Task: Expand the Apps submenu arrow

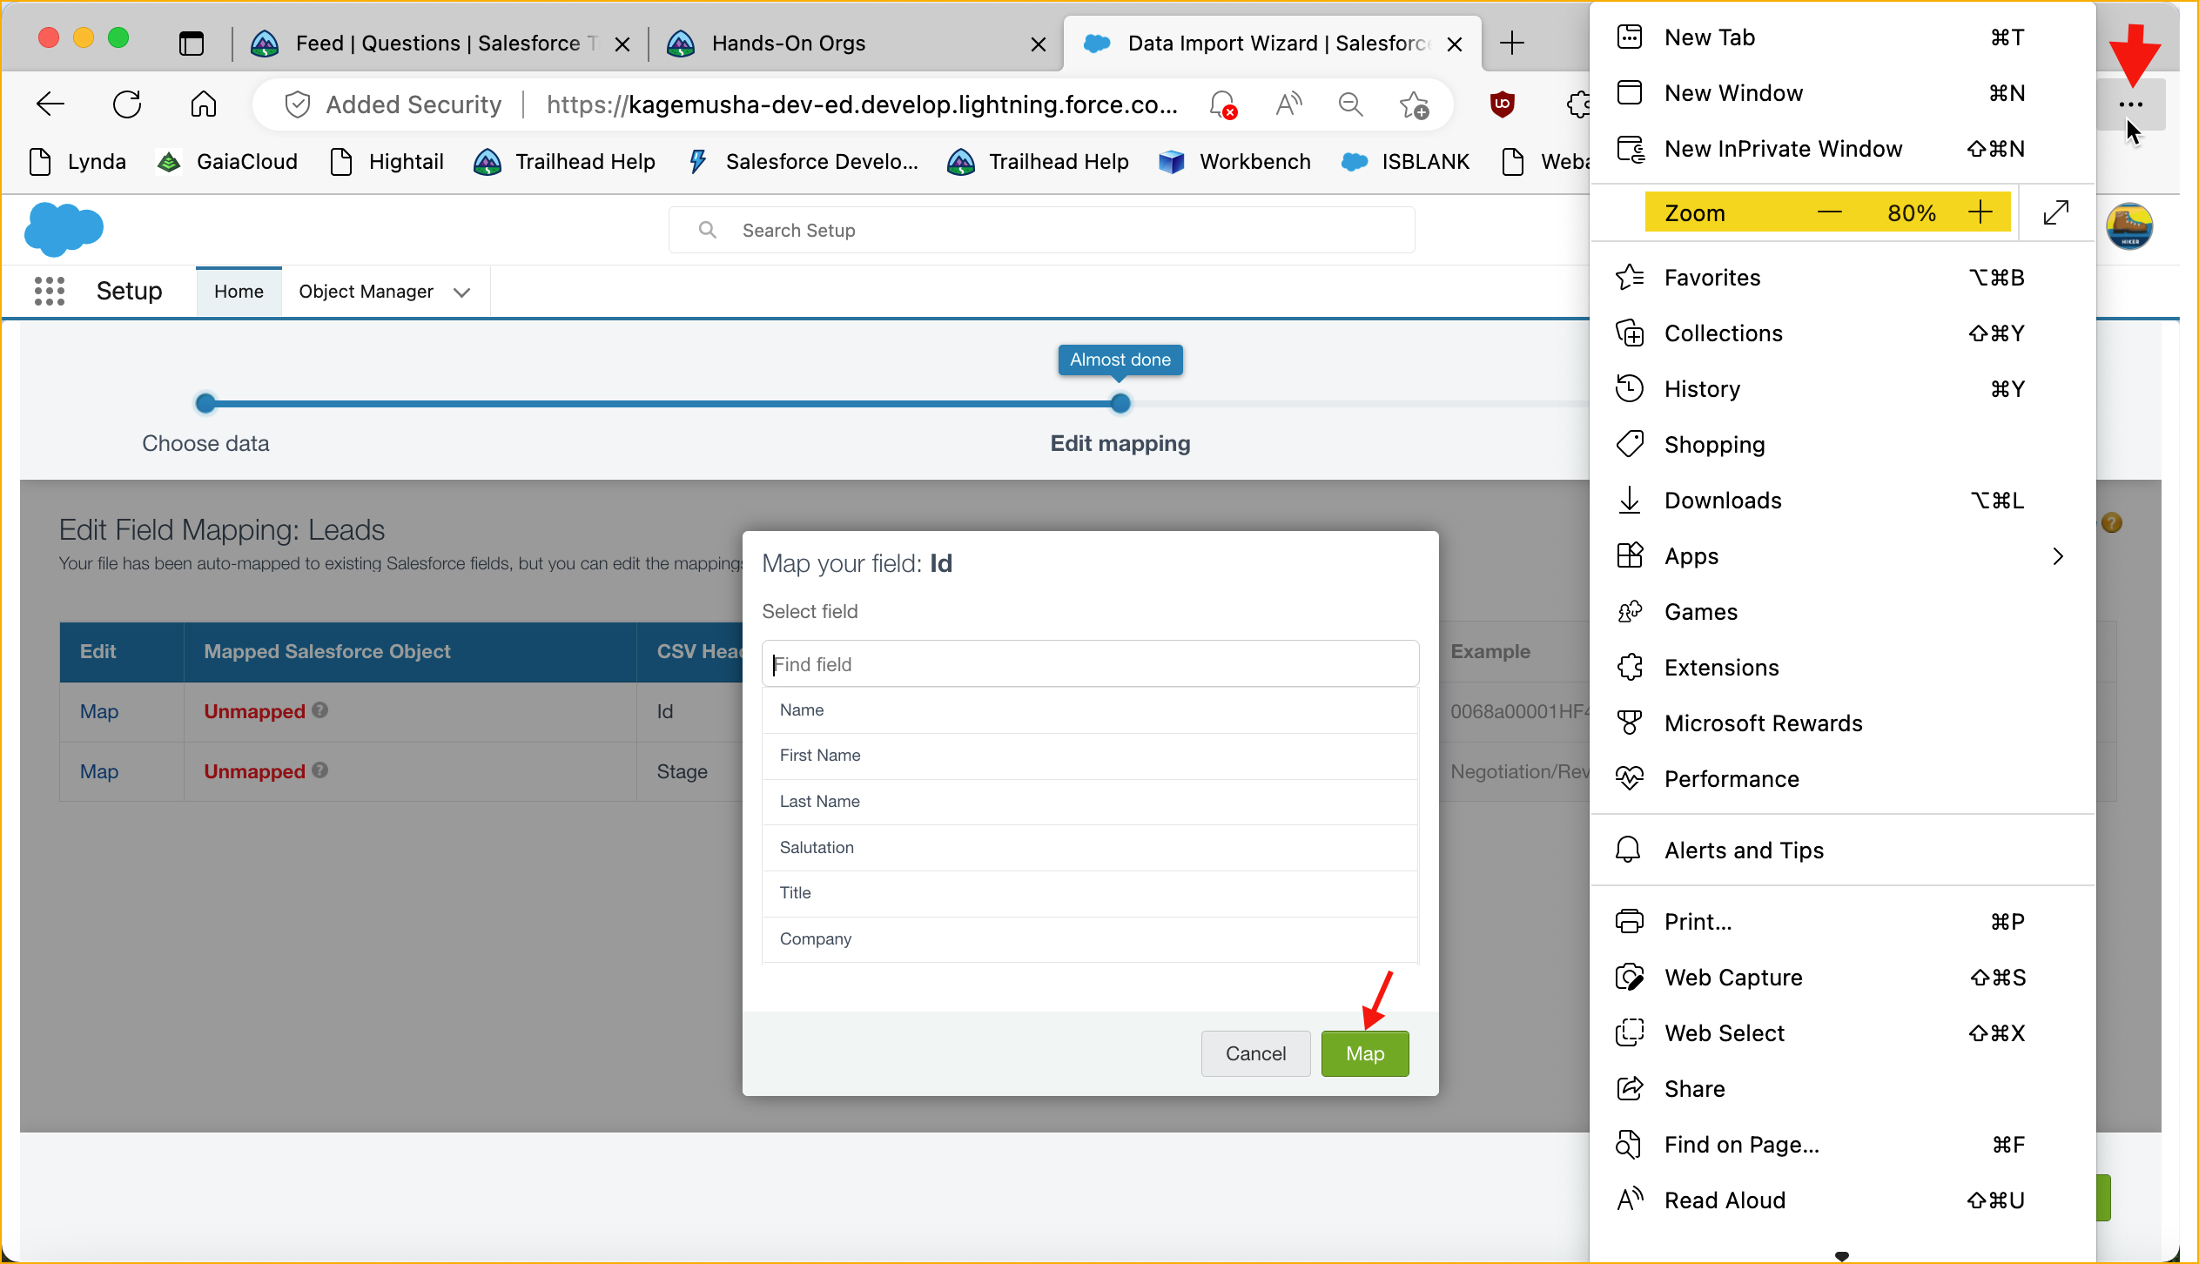Action: point(2058,556)
